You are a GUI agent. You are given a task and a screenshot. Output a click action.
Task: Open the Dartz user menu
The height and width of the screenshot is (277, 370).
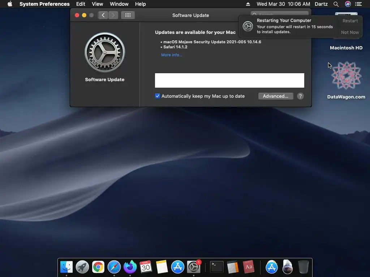321,4
